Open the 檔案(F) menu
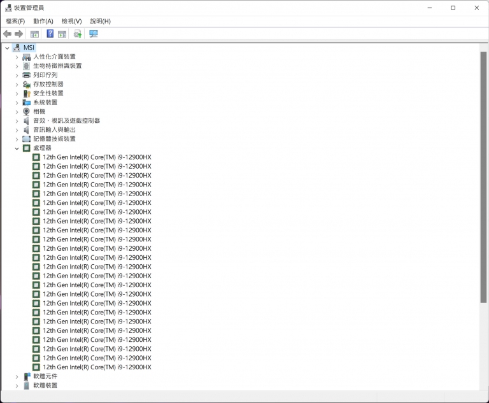This screenshot has height=403, width=489. 15,21
